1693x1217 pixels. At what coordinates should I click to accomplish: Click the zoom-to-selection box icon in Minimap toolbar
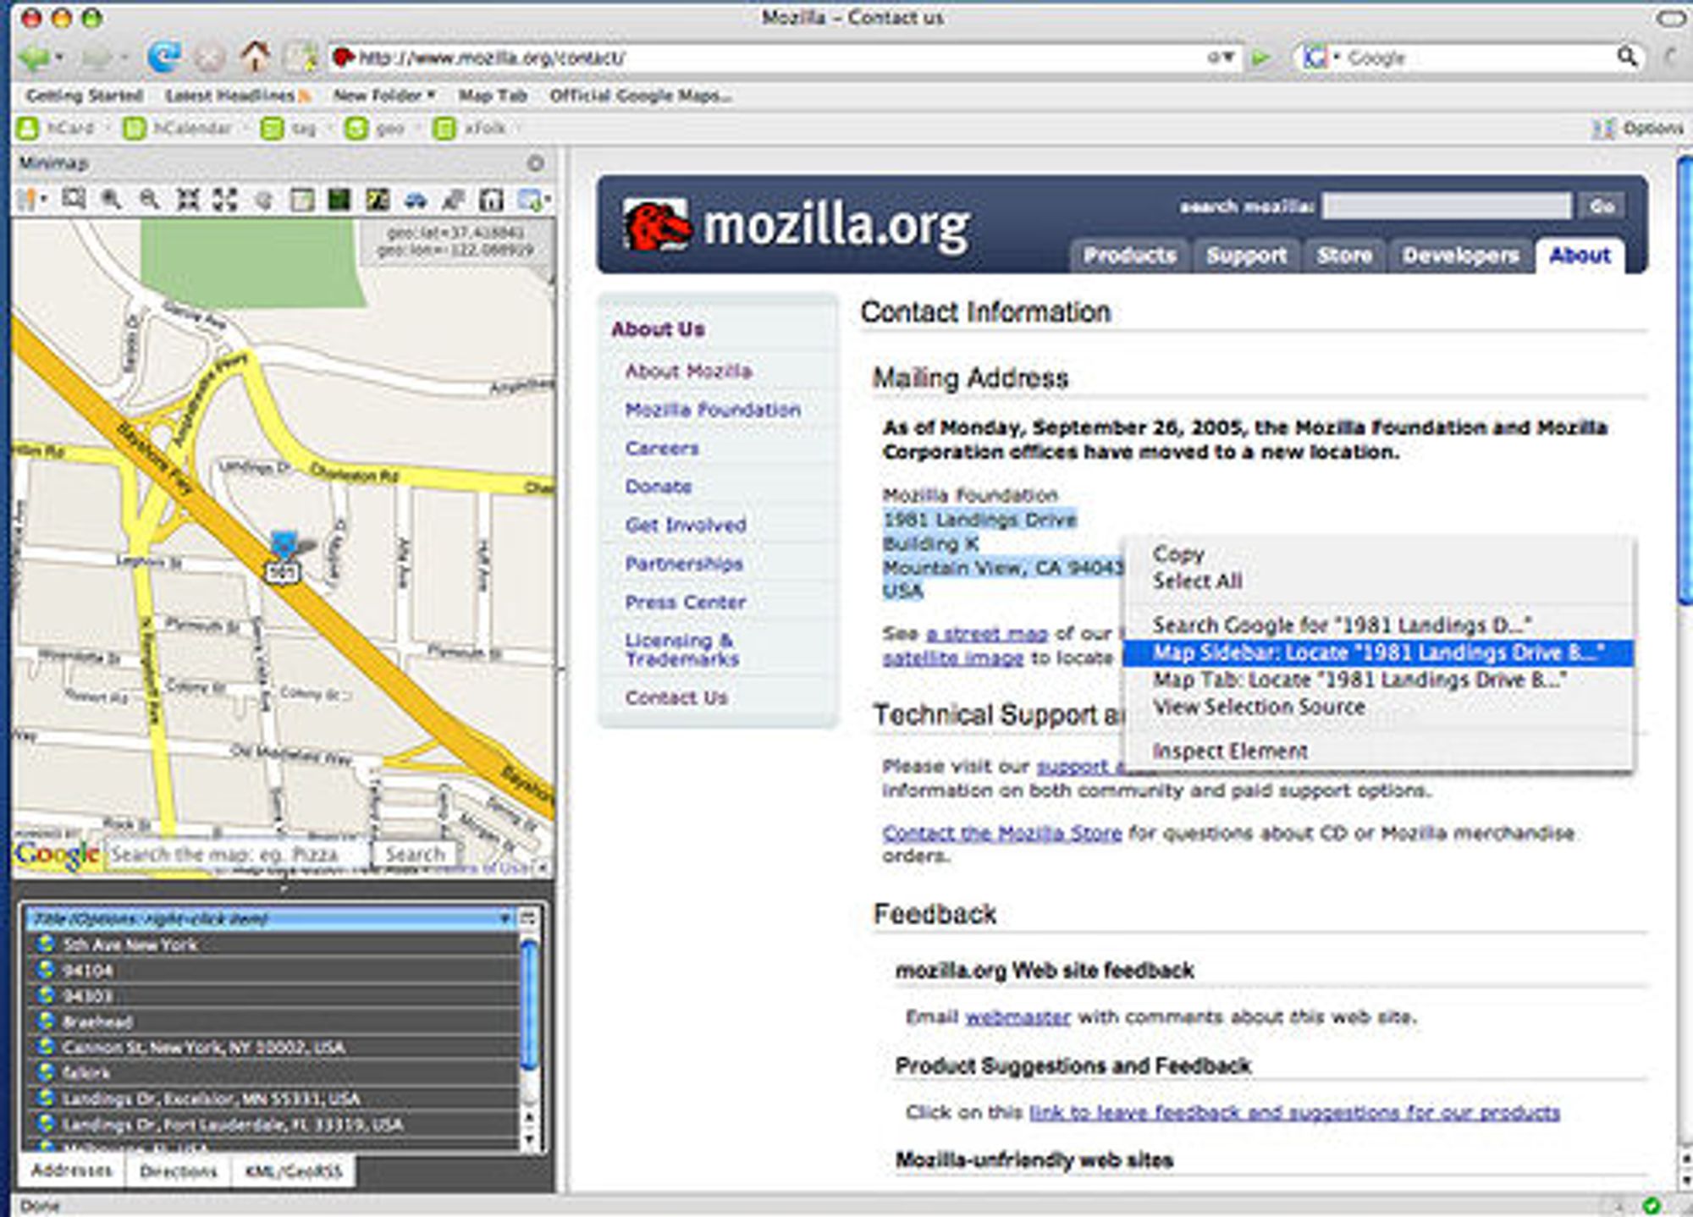coord(74,200)
